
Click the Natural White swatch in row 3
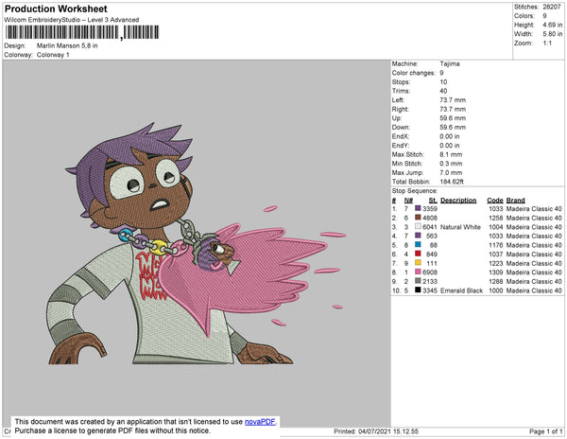tap(418, 226)
